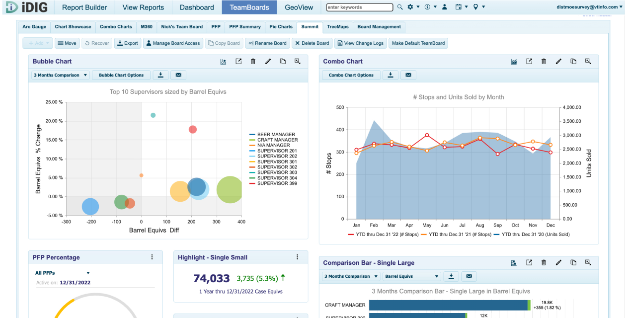Click the zoom magnifier icon on Combo Chart

click(588, 62)
